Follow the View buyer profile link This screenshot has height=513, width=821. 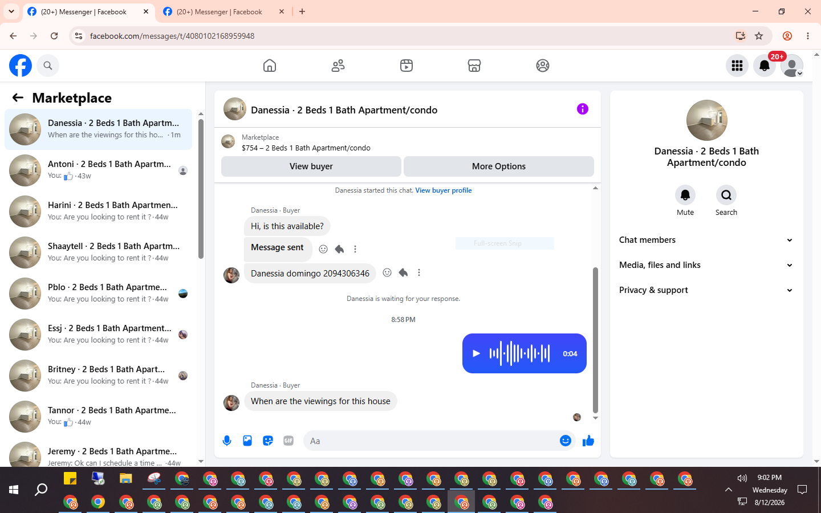click(x=444, y=190)
